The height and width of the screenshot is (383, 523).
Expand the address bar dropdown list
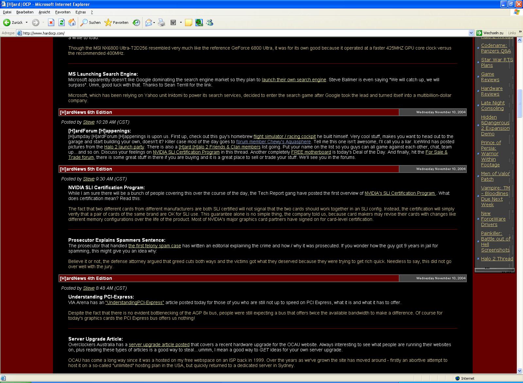click(x=471, y=33)
